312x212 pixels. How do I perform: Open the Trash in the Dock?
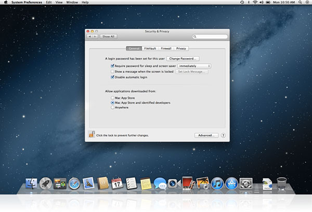click(x=281, y=183)
